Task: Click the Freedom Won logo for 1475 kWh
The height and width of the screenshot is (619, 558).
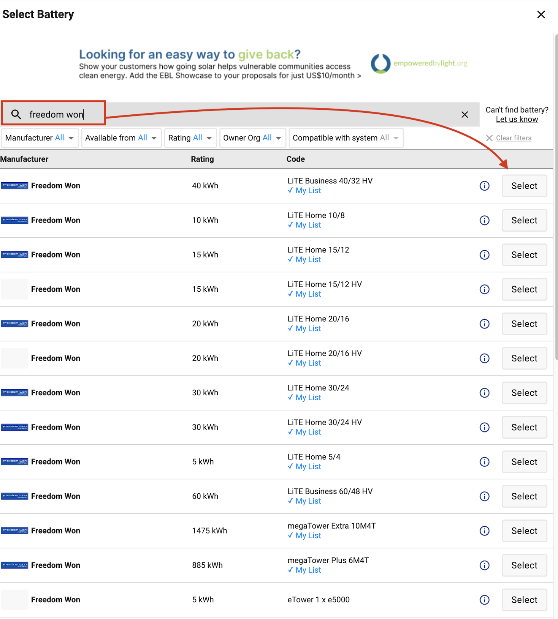Action: point(14,531)
